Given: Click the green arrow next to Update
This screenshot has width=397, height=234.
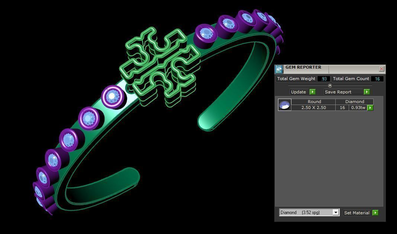Looking at the screenshot, I should pos(313,92).
